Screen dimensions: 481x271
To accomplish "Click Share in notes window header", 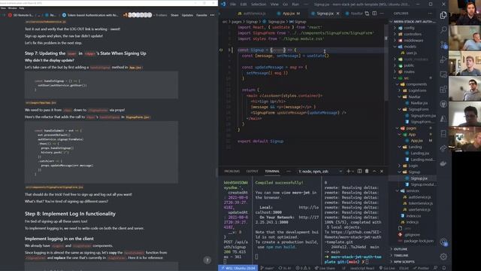I will coord(174,15).
